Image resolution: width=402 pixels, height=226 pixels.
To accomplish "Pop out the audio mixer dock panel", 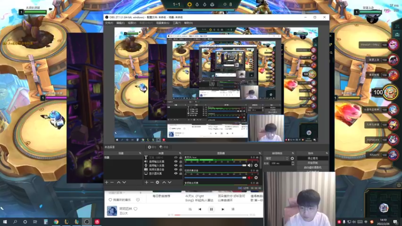I will [259, 153].
